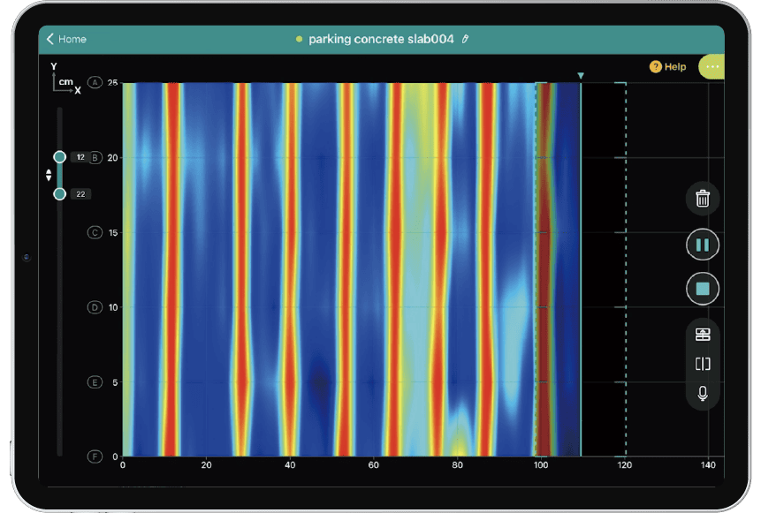Click the Help link
Image resolution: width=761 pixels, height=513 pixels.
coord(675,66)
